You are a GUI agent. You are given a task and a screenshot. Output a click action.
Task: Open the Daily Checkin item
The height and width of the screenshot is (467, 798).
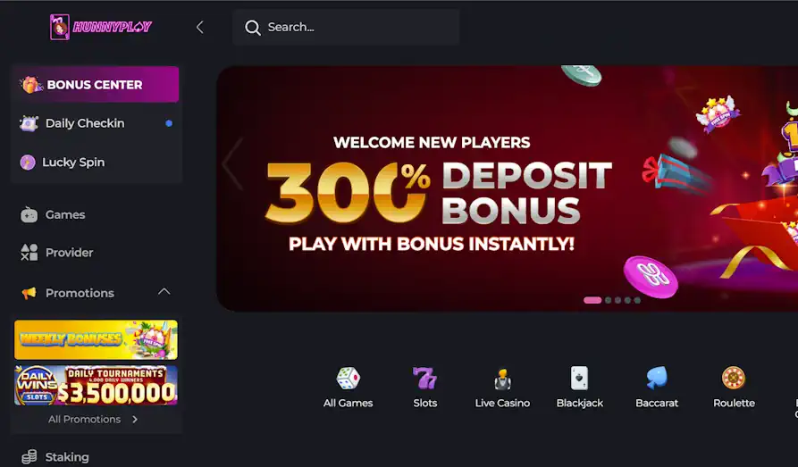click(97, 123)
